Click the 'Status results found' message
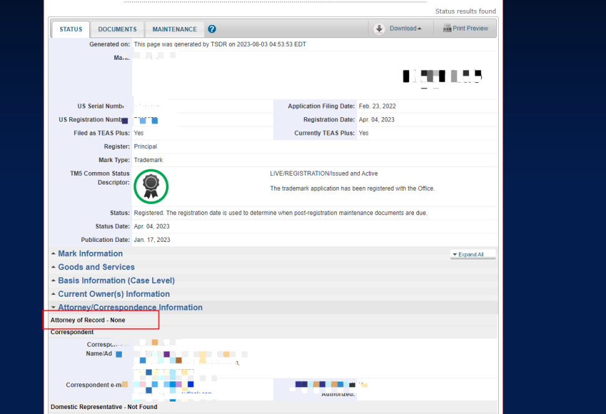Viewport: 606px width, 414px height. (x=465, y=11)
